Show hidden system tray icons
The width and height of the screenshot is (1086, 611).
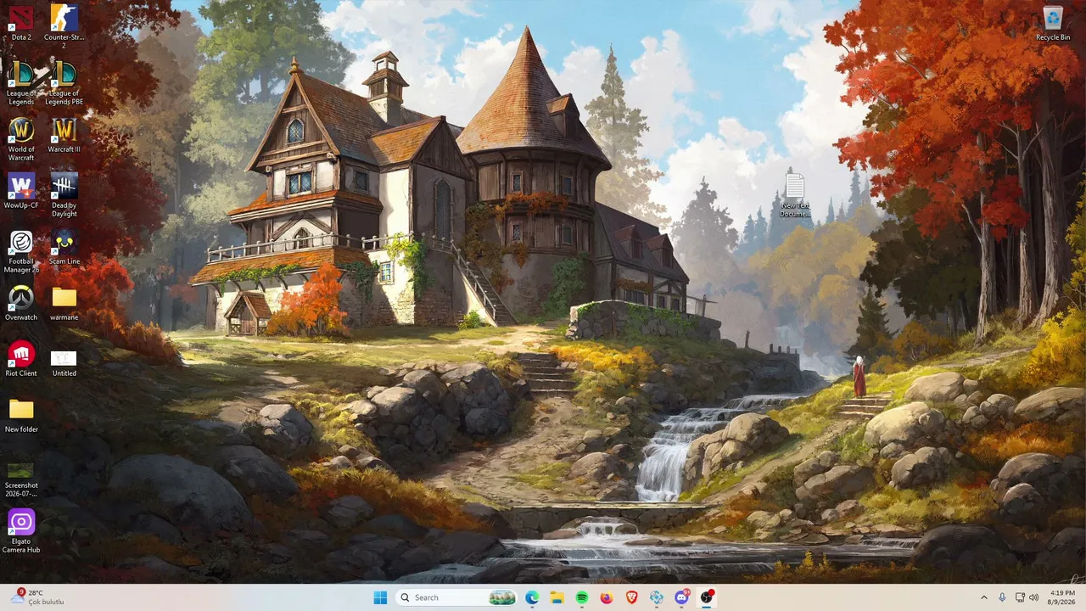click(984, 597)
